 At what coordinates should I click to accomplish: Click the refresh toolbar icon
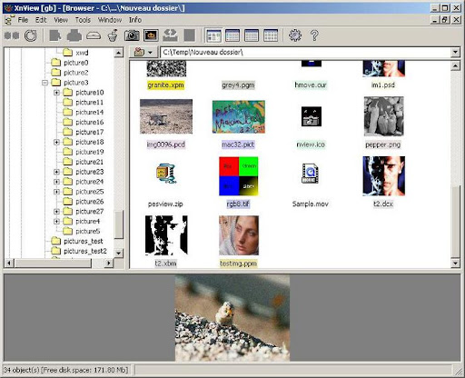[x=31, y=35]
